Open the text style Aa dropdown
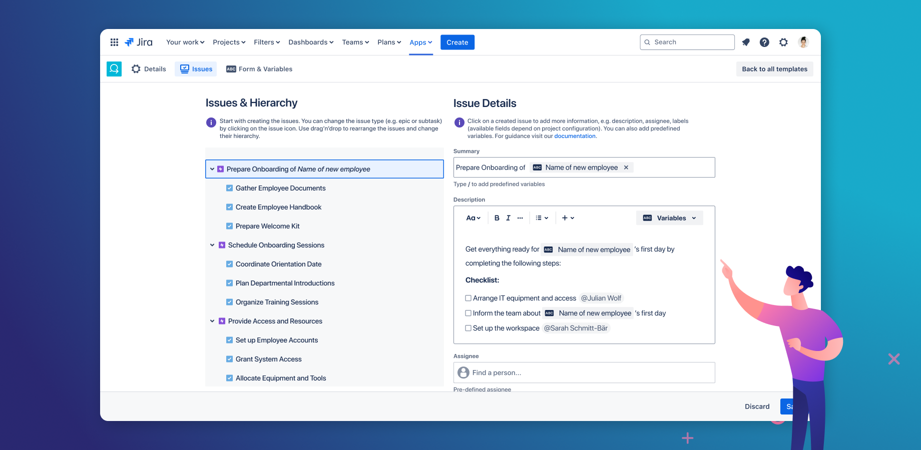 point(473,218)
